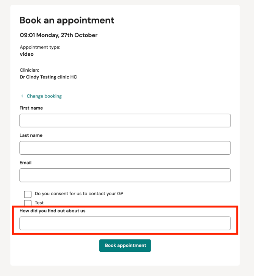Viewport: 254px width, 276px height.
Task: Click the 'How did you find out' field
Action: coord(125,223)
